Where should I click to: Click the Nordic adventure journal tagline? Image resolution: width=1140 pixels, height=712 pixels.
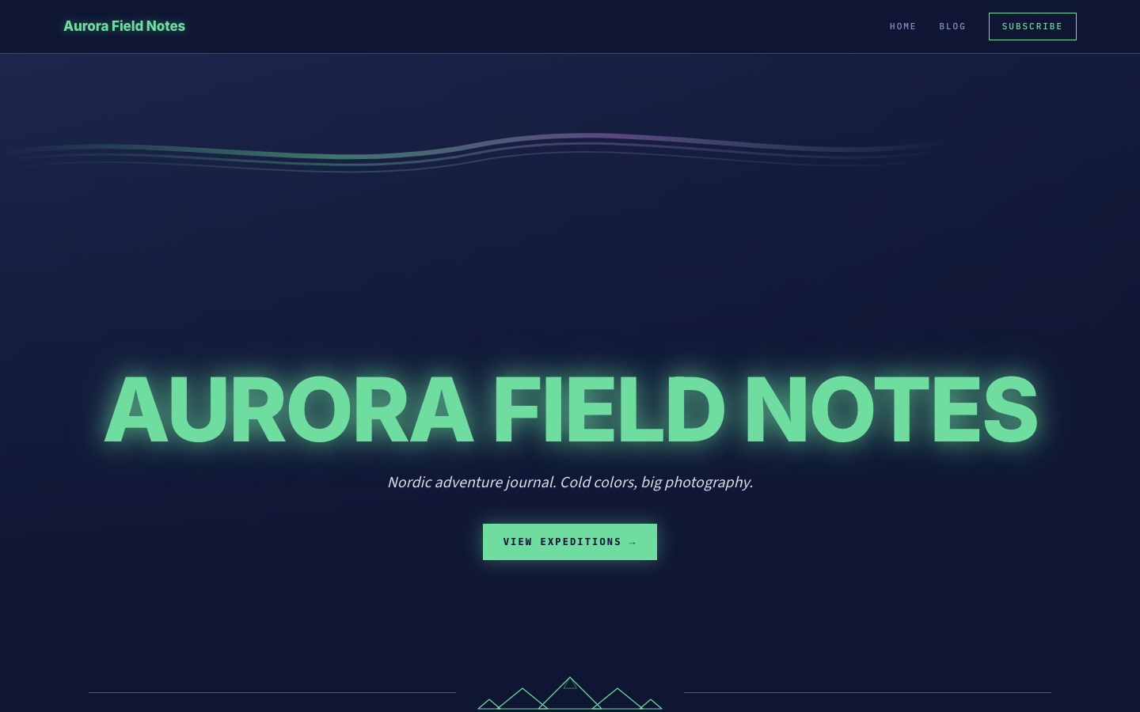(x=570, y=482)
